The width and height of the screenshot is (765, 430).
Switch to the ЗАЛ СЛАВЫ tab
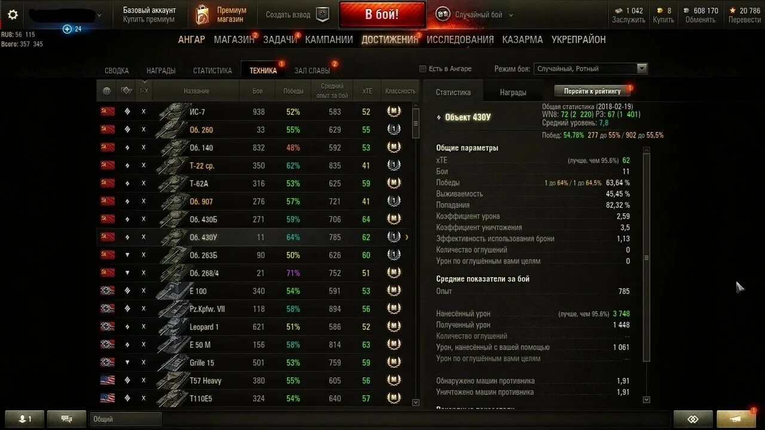click(x=312, y=70)
